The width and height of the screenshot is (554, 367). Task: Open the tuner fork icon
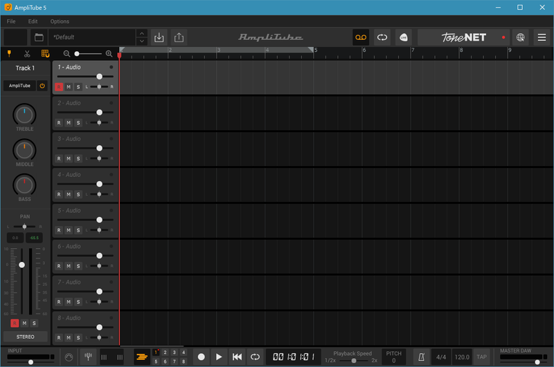point(89,357)
